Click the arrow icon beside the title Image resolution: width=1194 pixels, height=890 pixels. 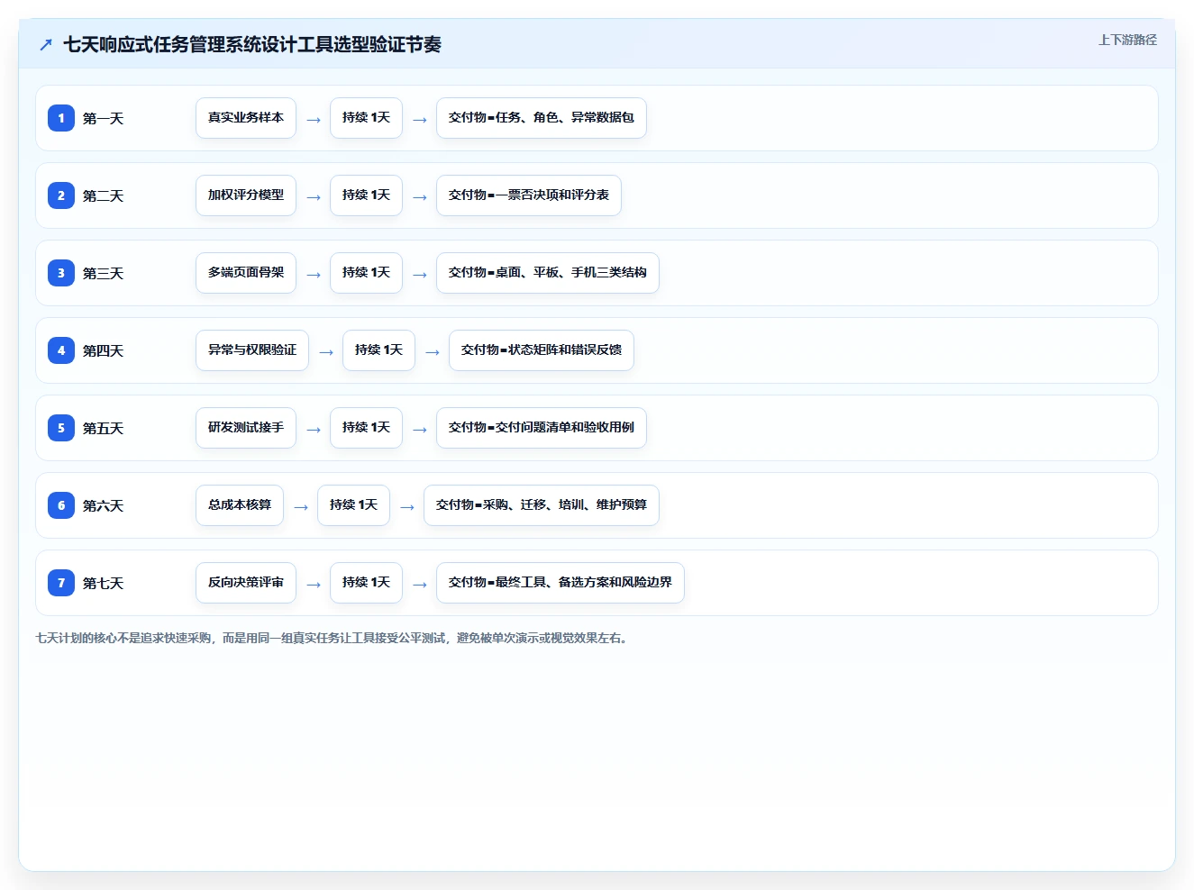(x=46, y=44)
